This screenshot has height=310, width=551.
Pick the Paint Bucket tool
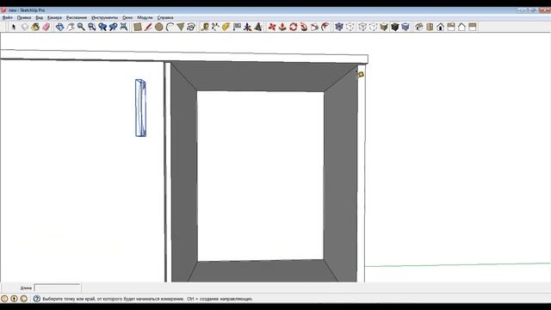coord(35,27)
